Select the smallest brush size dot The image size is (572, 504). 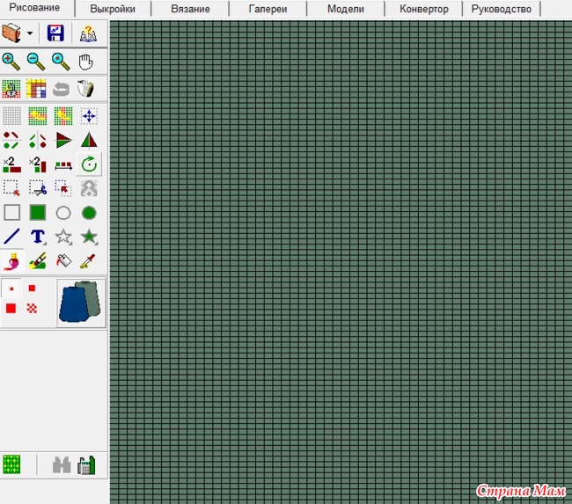11,289
